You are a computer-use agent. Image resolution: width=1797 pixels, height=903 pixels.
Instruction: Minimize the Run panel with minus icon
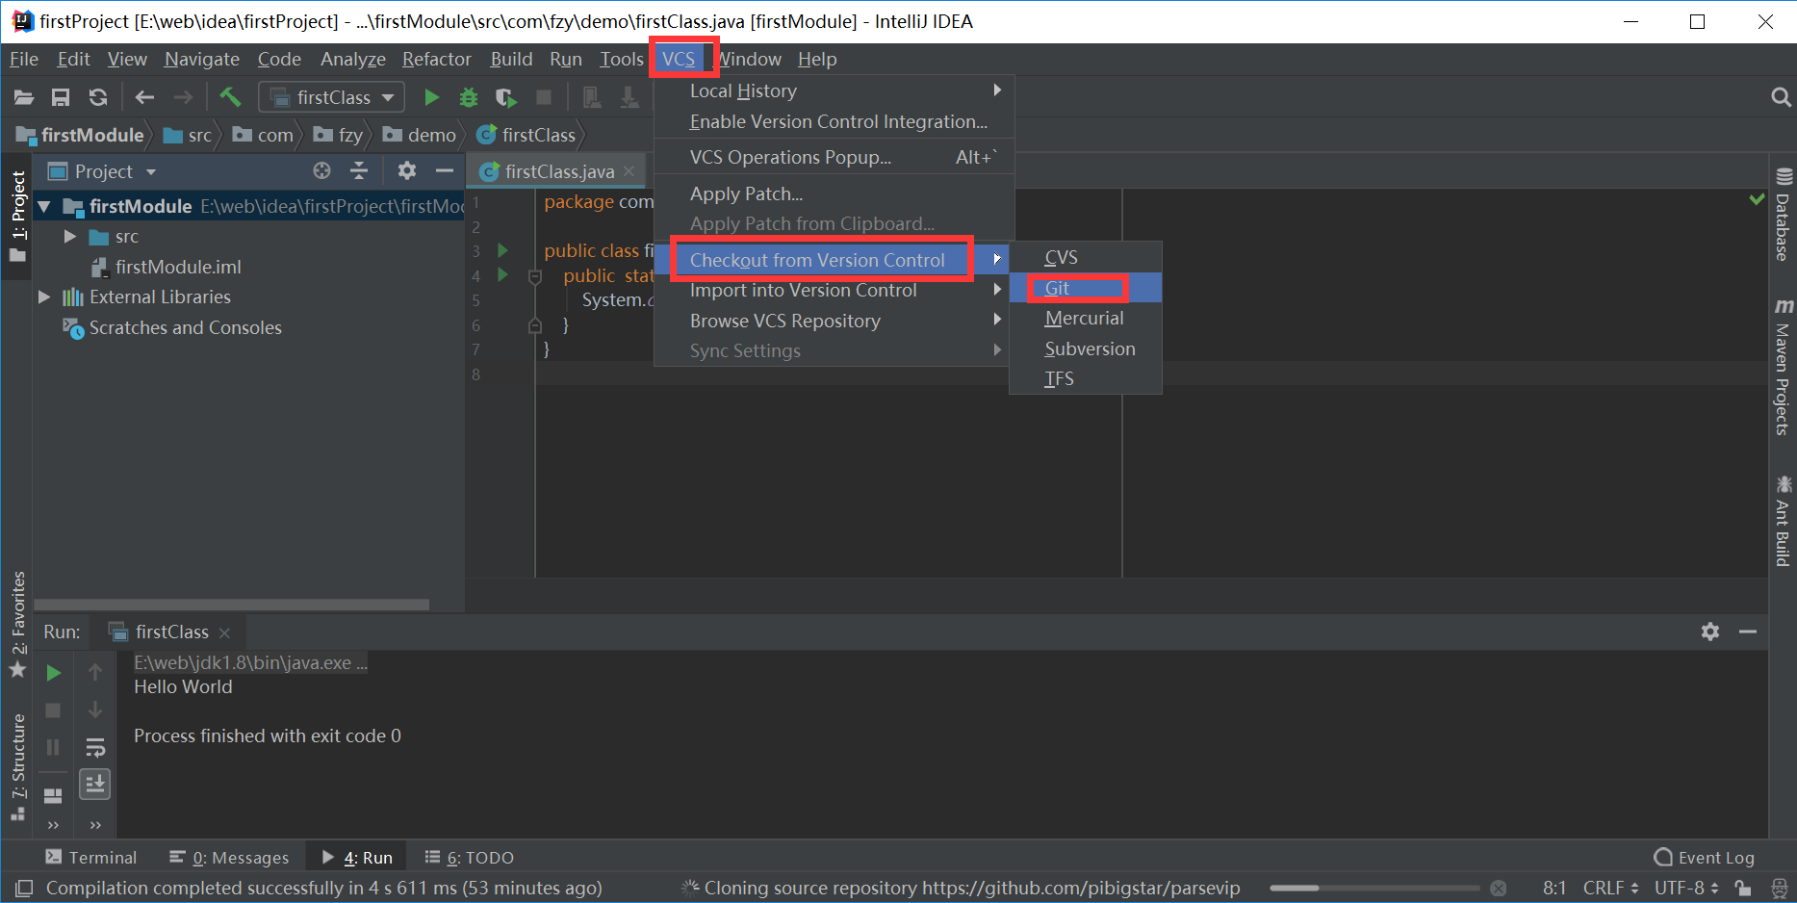1748,632
